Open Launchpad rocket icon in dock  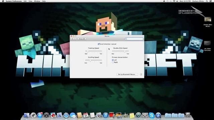(33, 115)
